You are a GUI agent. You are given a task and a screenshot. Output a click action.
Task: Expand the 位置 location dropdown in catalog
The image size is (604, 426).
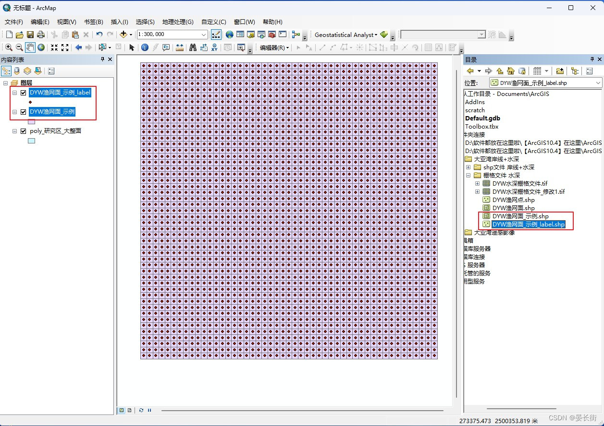pos(598,83)
